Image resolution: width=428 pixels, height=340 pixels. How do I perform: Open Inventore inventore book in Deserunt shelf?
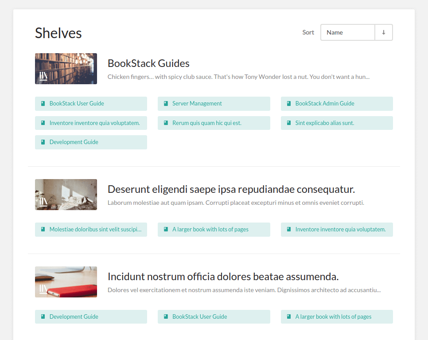(x=337, y=229)
